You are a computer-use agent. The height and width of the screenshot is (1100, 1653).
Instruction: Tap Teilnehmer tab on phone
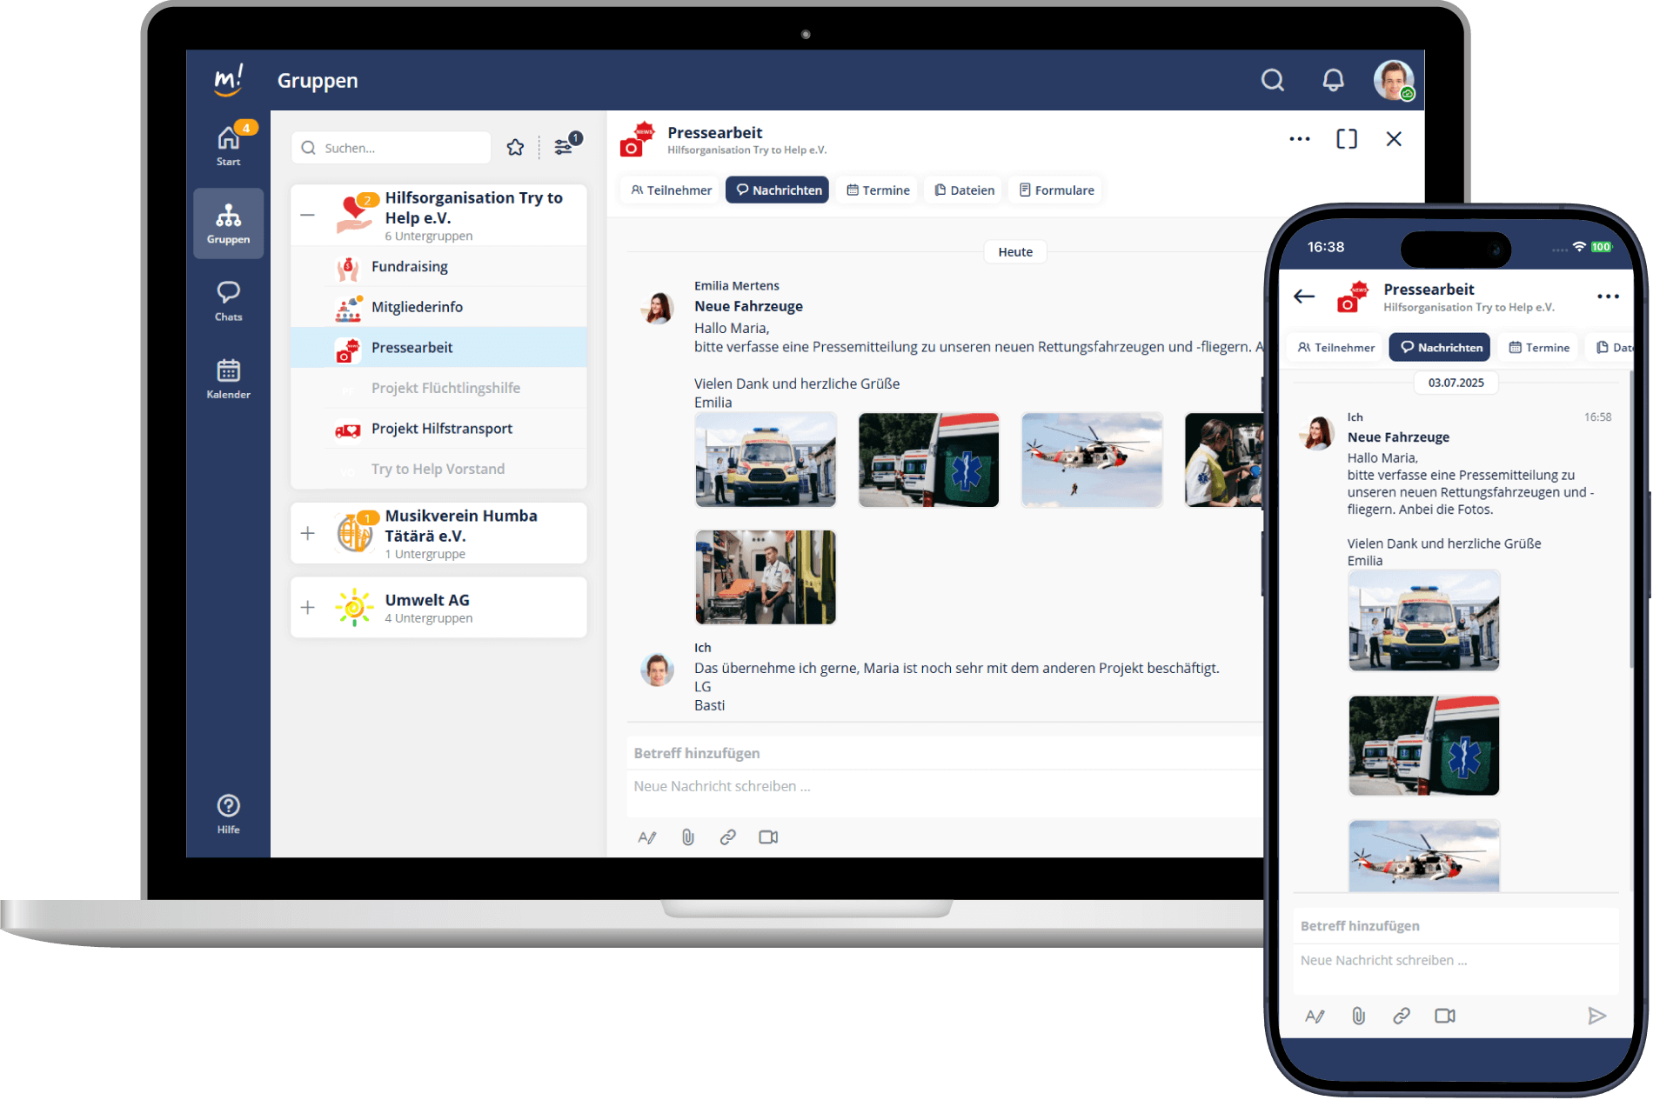[x=1335, y=347]
